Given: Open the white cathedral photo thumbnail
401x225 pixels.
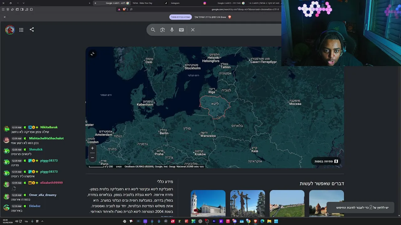Looking at the screenshot, I should tap(208, 203).
